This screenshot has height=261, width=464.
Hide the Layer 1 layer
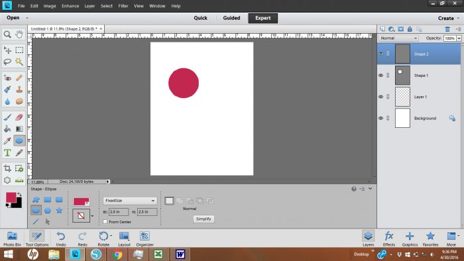pyautogui.click(x=381, y=97)
